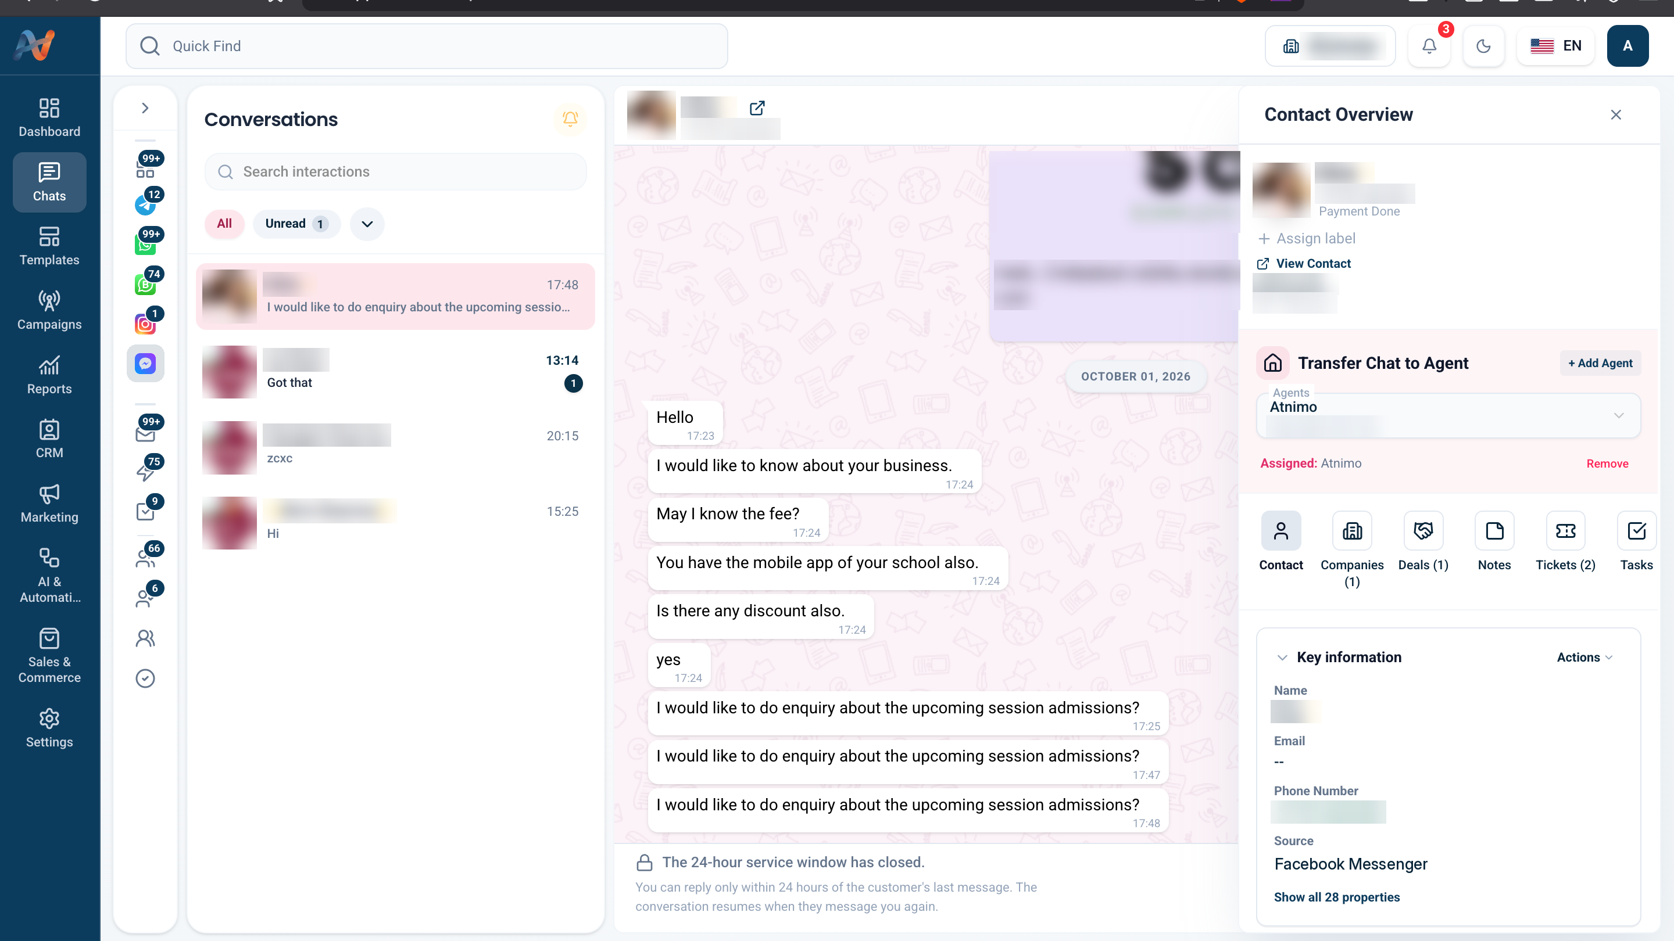Screen dimensions: 1674x941
Task: Click the View Contact link
Action: (1305, 264)
